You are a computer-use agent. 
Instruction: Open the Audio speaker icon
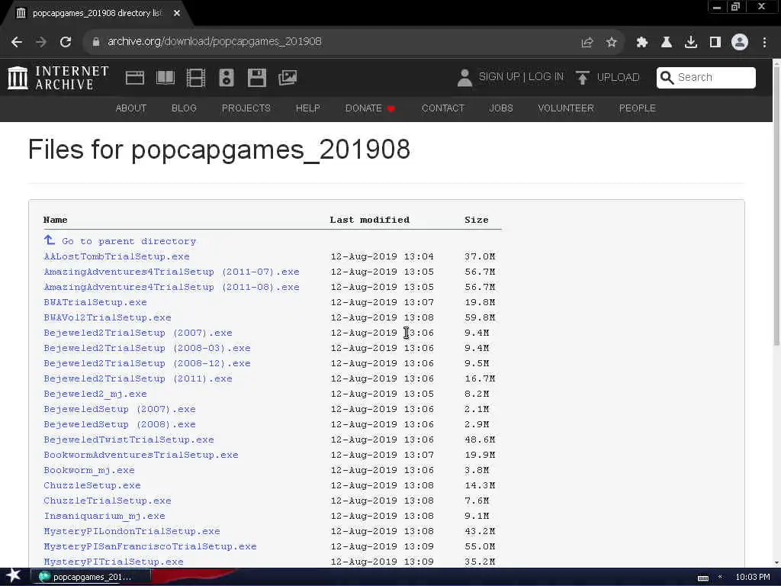(226, 78)
